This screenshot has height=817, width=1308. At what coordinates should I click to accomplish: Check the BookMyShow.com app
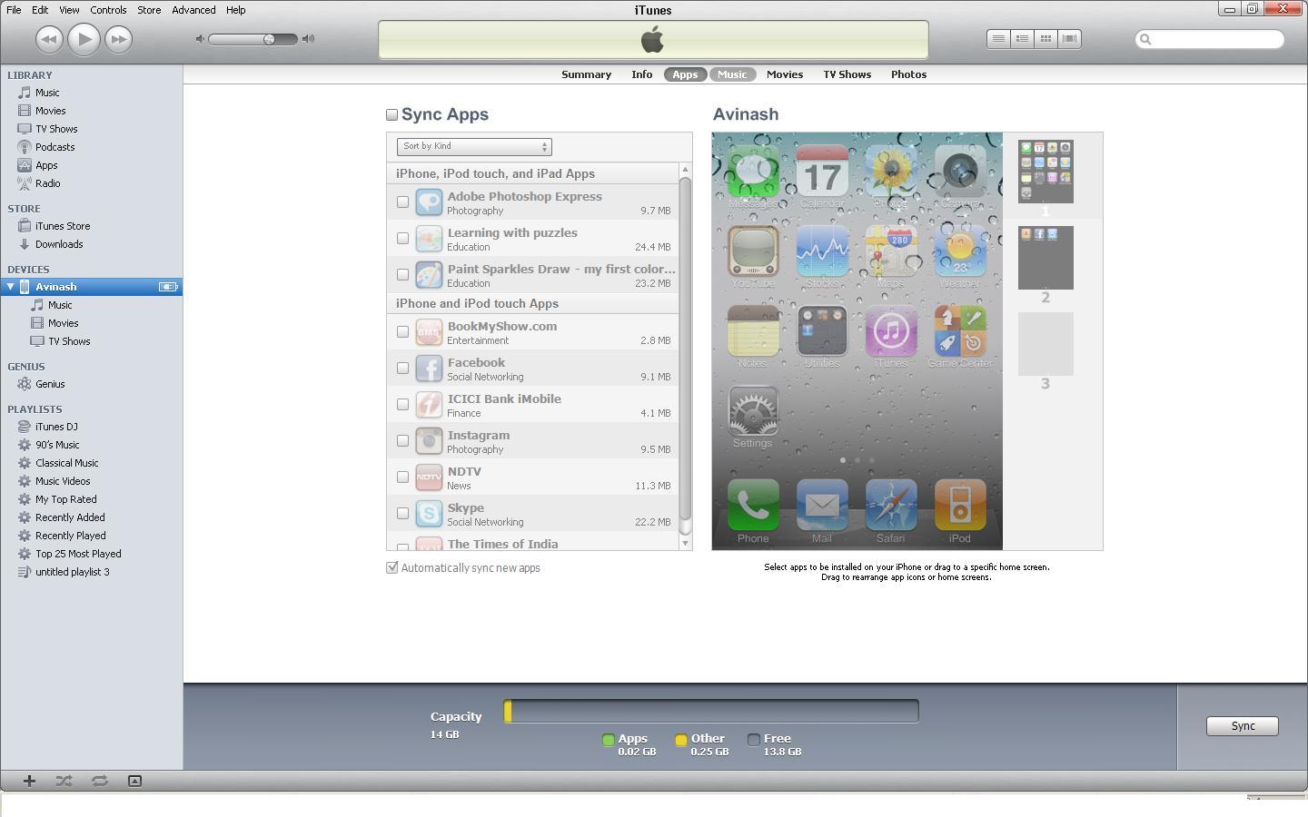(x=402, y=331)
